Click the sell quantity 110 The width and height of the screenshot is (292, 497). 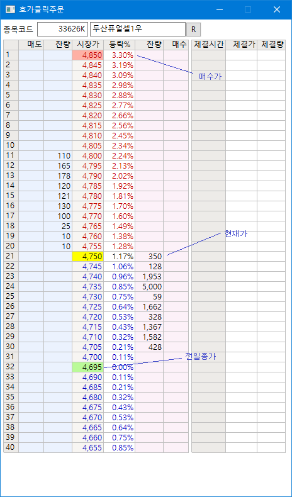(58, 156)
